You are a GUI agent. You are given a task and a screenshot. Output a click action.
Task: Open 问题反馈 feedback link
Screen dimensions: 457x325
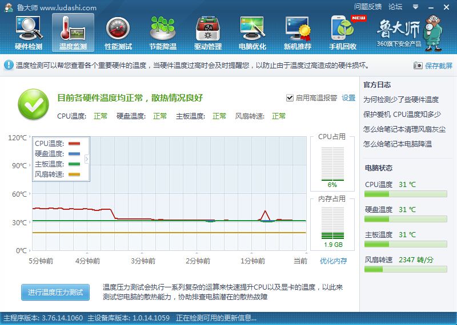coord(368,7)
